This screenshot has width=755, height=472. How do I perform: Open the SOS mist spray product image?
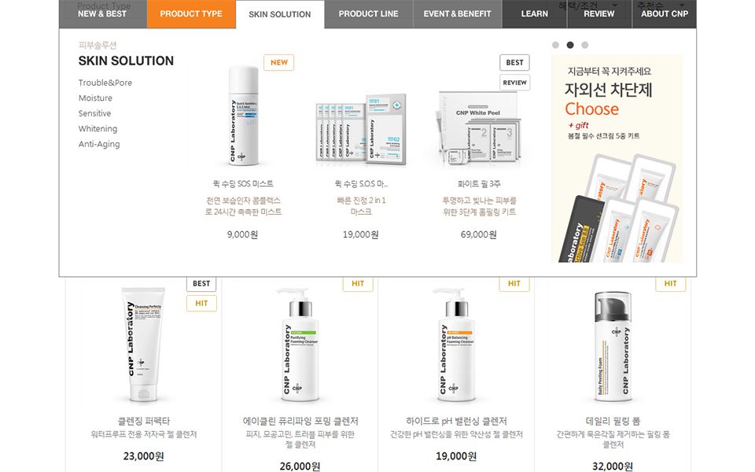[243, 116]
